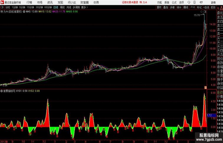The height and width of the screenshot is (143, 223).
Task: Click the 统计 statistics button
Action: (179, 7)
